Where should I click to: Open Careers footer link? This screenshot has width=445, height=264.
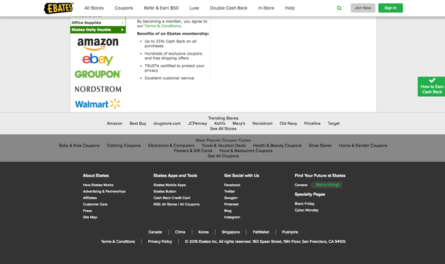tap(301, 185)
